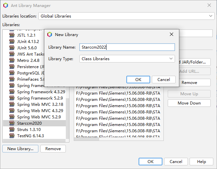Click the Struts 1.3.10 library icon

point(12,130)
